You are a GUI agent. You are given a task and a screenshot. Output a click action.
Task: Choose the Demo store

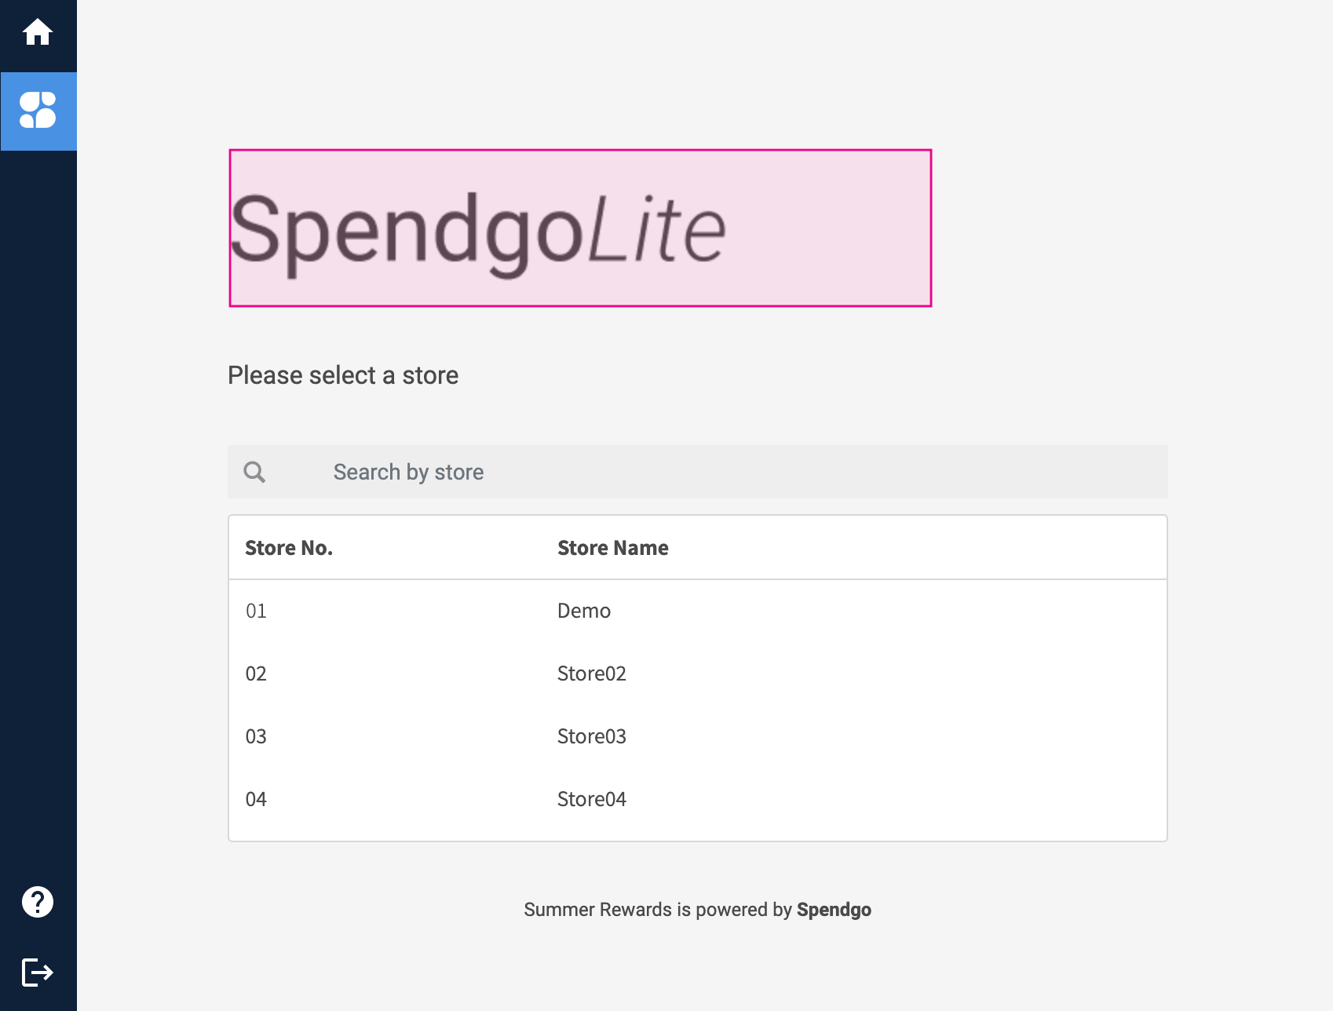583,611
